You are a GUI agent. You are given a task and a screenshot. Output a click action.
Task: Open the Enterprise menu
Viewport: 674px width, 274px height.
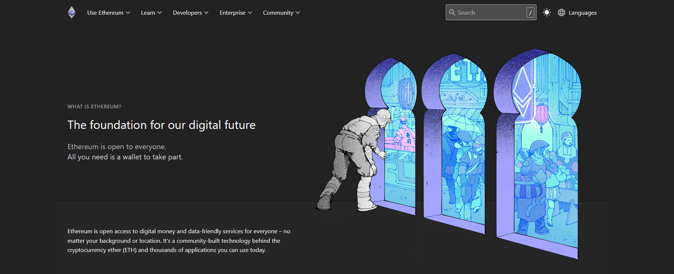[236, 12]
